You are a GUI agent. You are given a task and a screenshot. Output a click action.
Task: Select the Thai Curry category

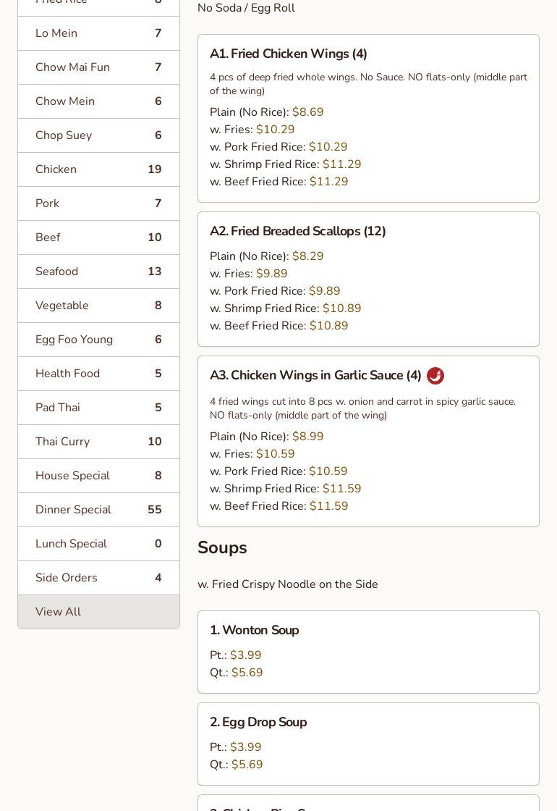pyautogui.click(x=98, y=442)
